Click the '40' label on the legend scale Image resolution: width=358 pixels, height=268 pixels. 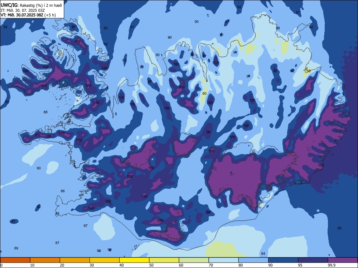pyautogui.click(x=122, y=265)
